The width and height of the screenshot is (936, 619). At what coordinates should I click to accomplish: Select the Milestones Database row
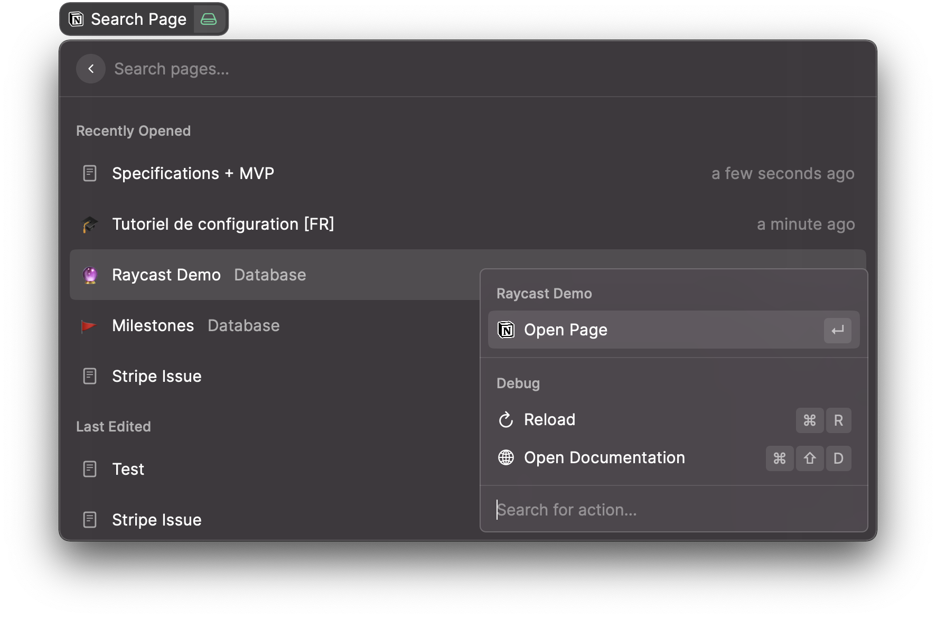[x=275, y=325]
